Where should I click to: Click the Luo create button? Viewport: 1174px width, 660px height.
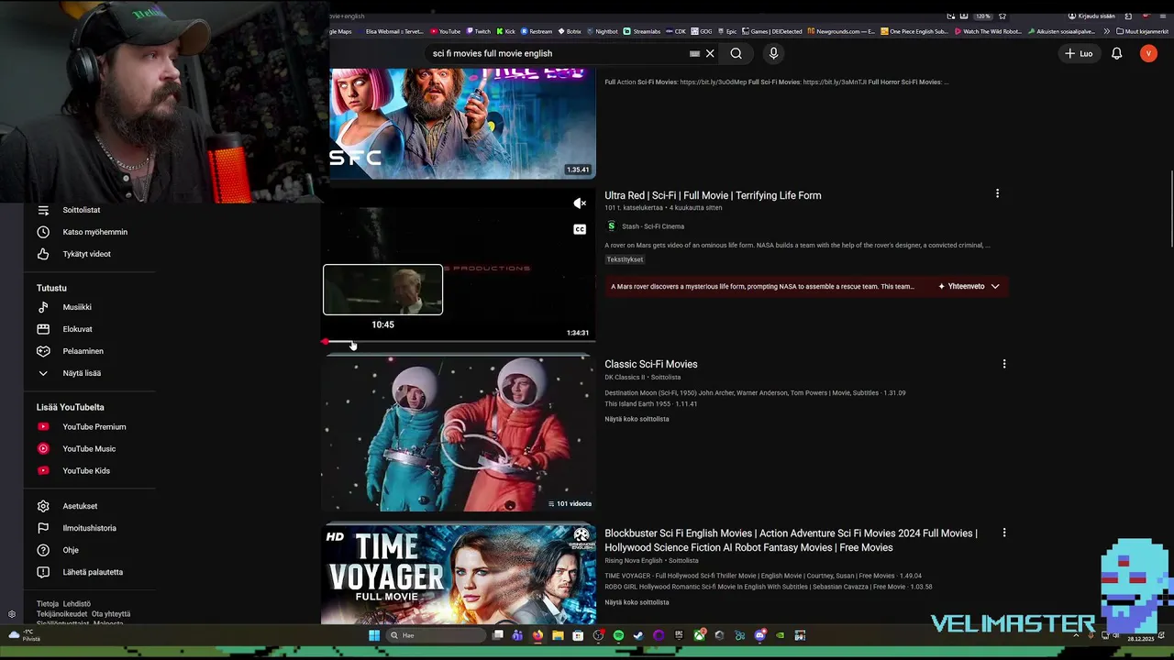[1079, 53]
